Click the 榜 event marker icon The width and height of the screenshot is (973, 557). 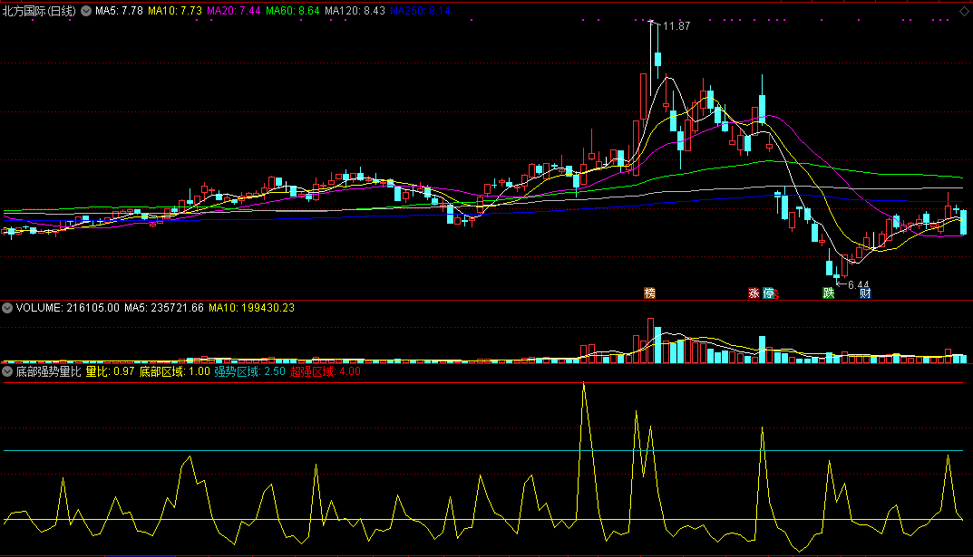(649, 293)
